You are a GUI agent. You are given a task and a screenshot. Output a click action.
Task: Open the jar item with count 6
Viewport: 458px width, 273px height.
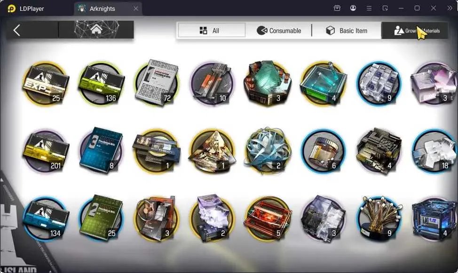323,151
